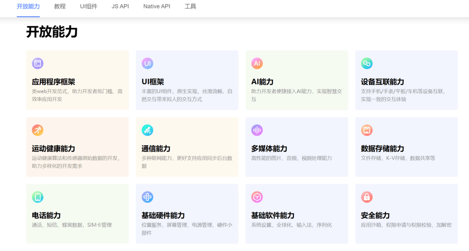Click the 基础软件能力 cube icon

tap(257, 197)
